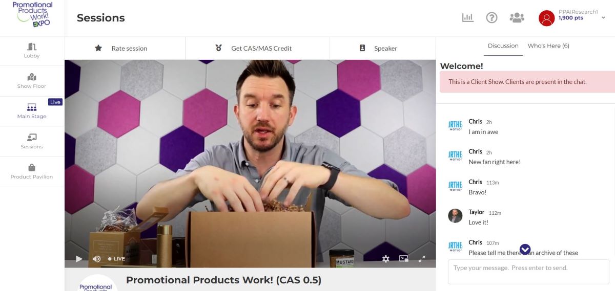615x291 pixels.
Task: Click the help question mark icon
Action: coord(491,18)
